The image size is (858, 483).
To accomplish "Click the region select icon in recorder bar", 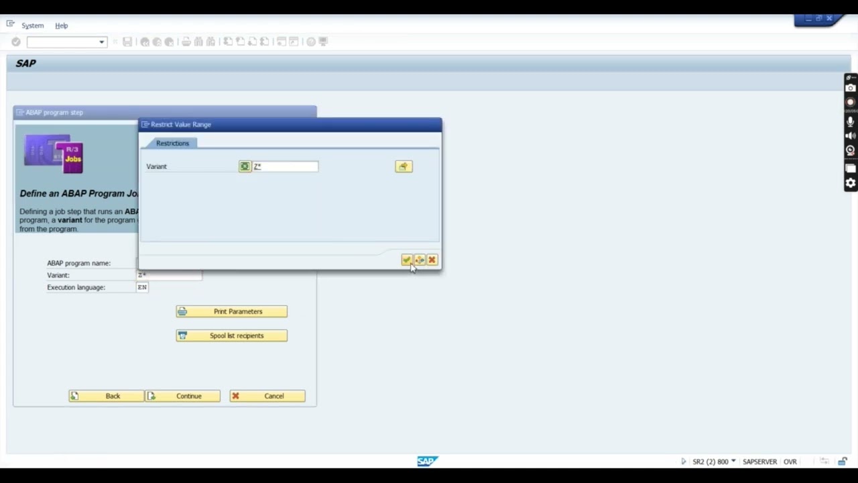I will 851,168.
